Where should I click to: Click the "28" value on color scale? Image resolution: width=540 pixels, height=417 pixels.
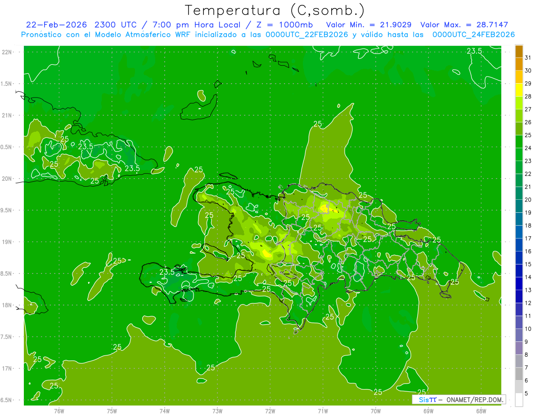pos(528,96)
